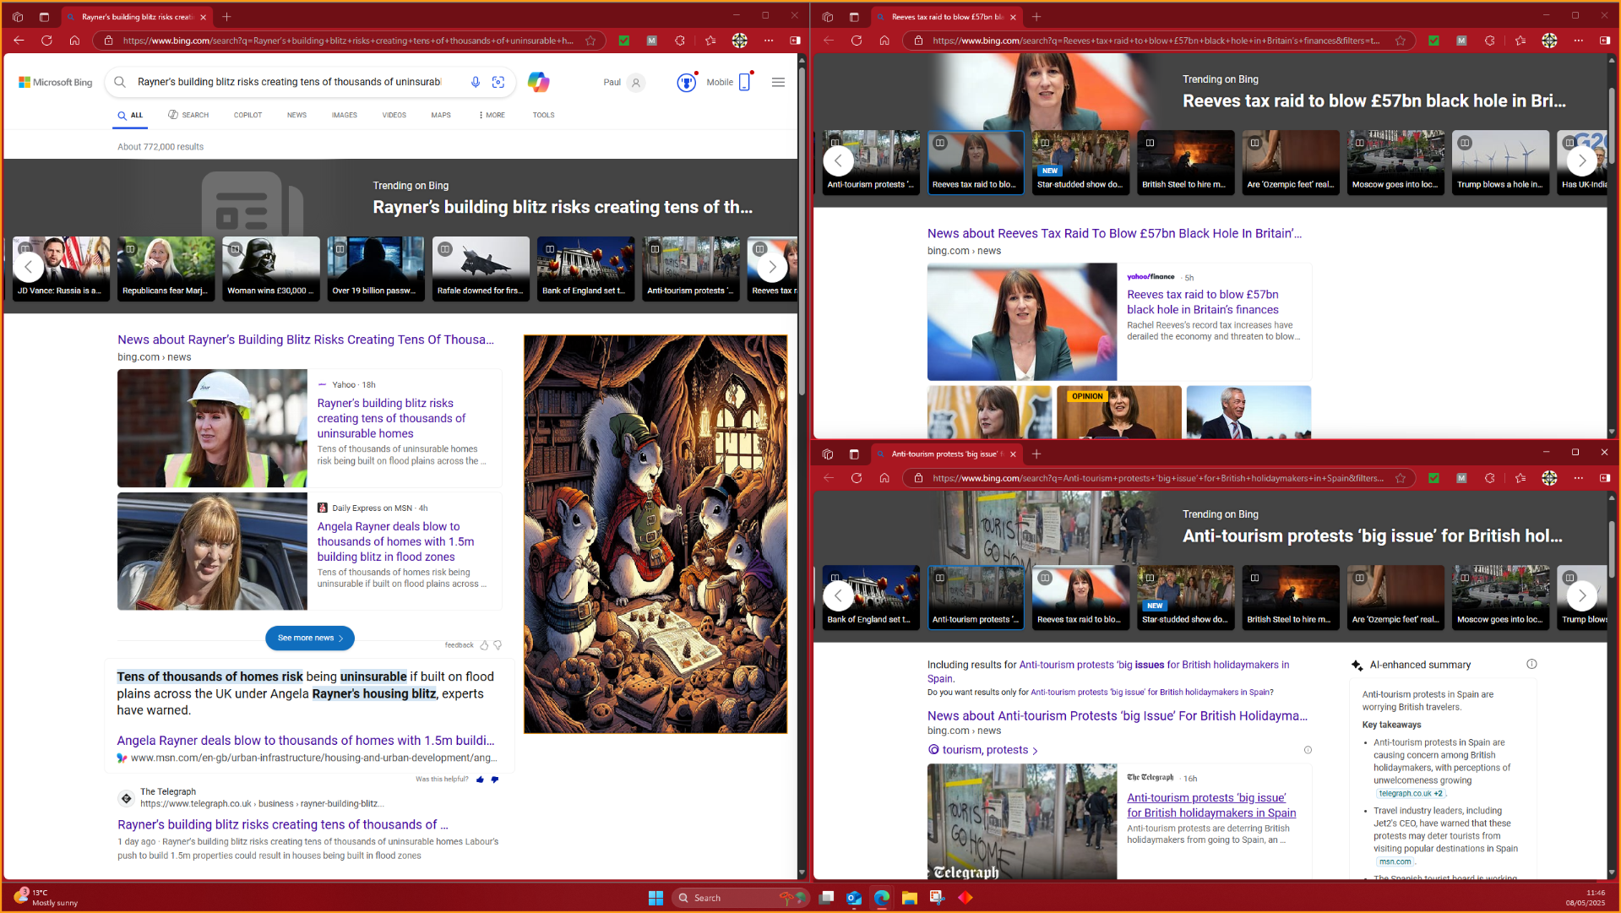Refresh the Reeves tax raid window
The image size is (1621, 913).
click(857, 41)
